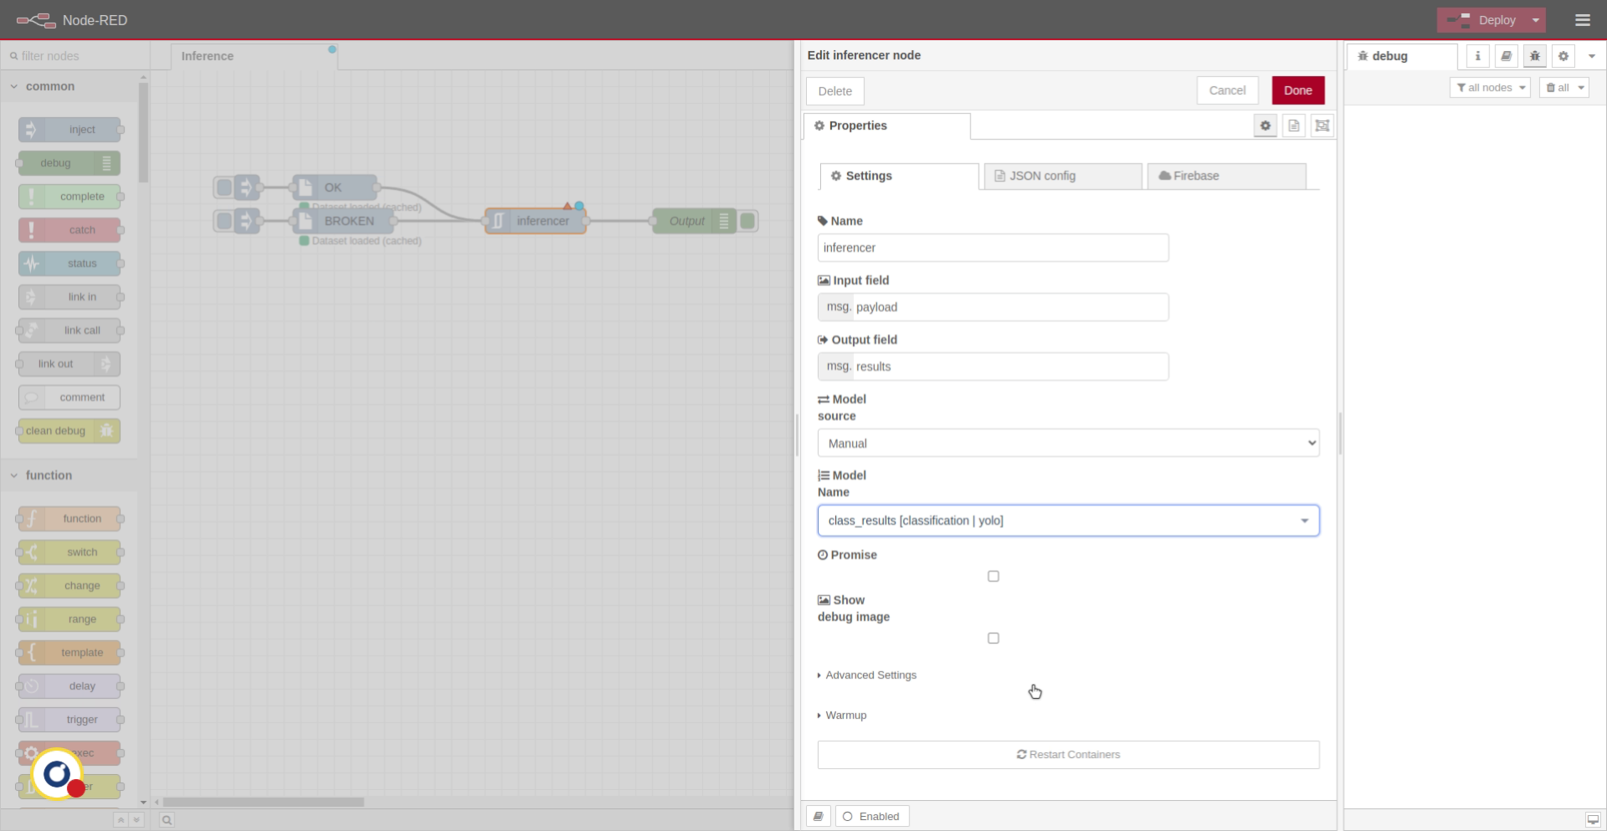The image size is (1607, 831).
Task: Click the Restart Containers button
Action: 1068,755
